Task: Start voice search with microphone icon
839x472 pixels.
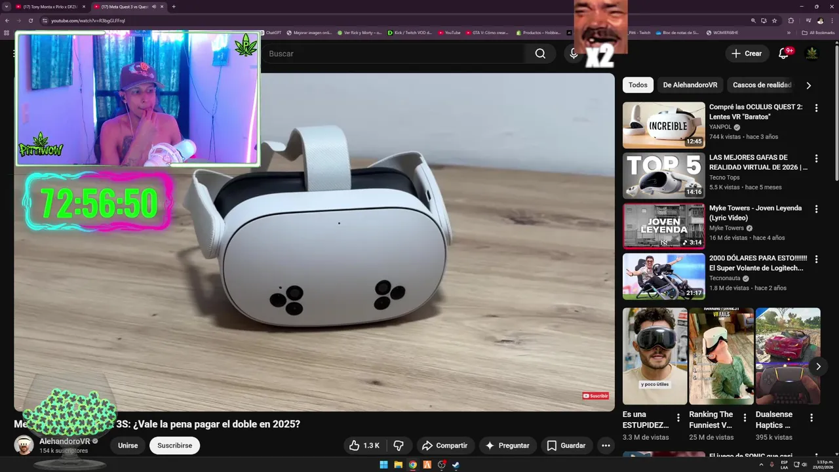Action: [574, 54]
